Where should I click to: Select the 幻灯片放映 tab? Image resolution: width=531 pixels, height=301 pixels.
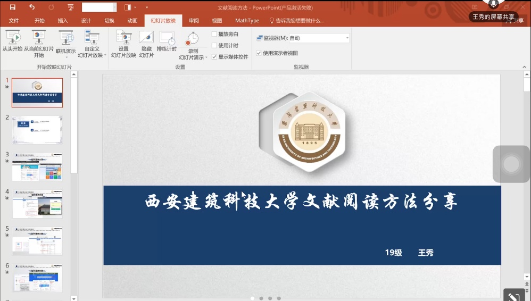[x=163, y=21]
